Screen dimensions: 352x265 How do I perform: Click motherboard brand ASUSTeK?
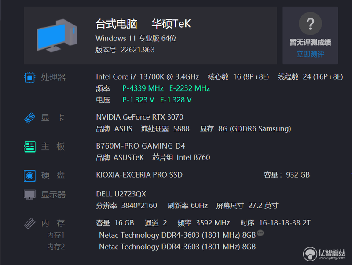[128, 158]
